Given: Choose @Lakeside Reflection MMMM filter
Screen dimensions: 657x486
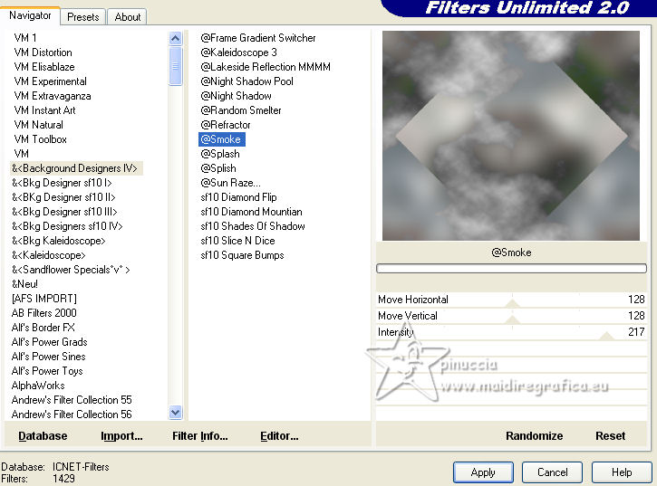Looking at the screenshot, I should tap(266, 67).
